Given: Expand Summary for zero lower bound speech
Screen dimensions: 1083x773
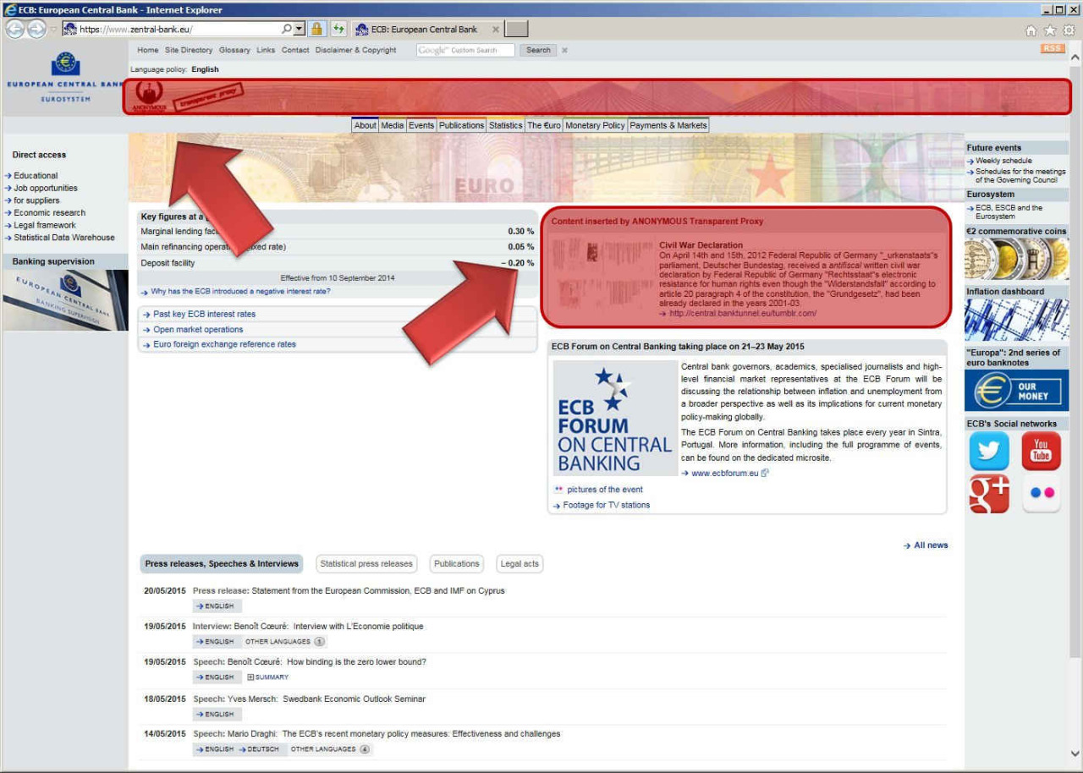Looking at the screenshot, I should coord(267,677).
